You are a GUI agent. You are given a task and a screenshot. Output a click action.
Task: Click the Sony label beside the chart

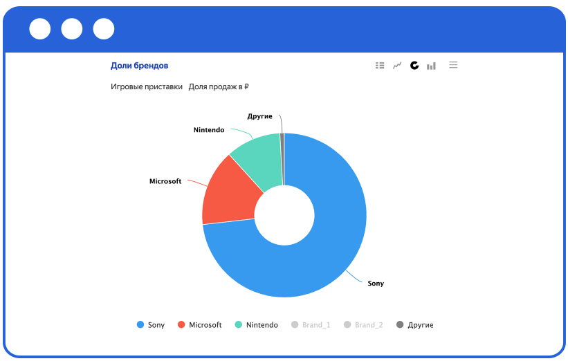pyautogui.click(x=376, y=283)
